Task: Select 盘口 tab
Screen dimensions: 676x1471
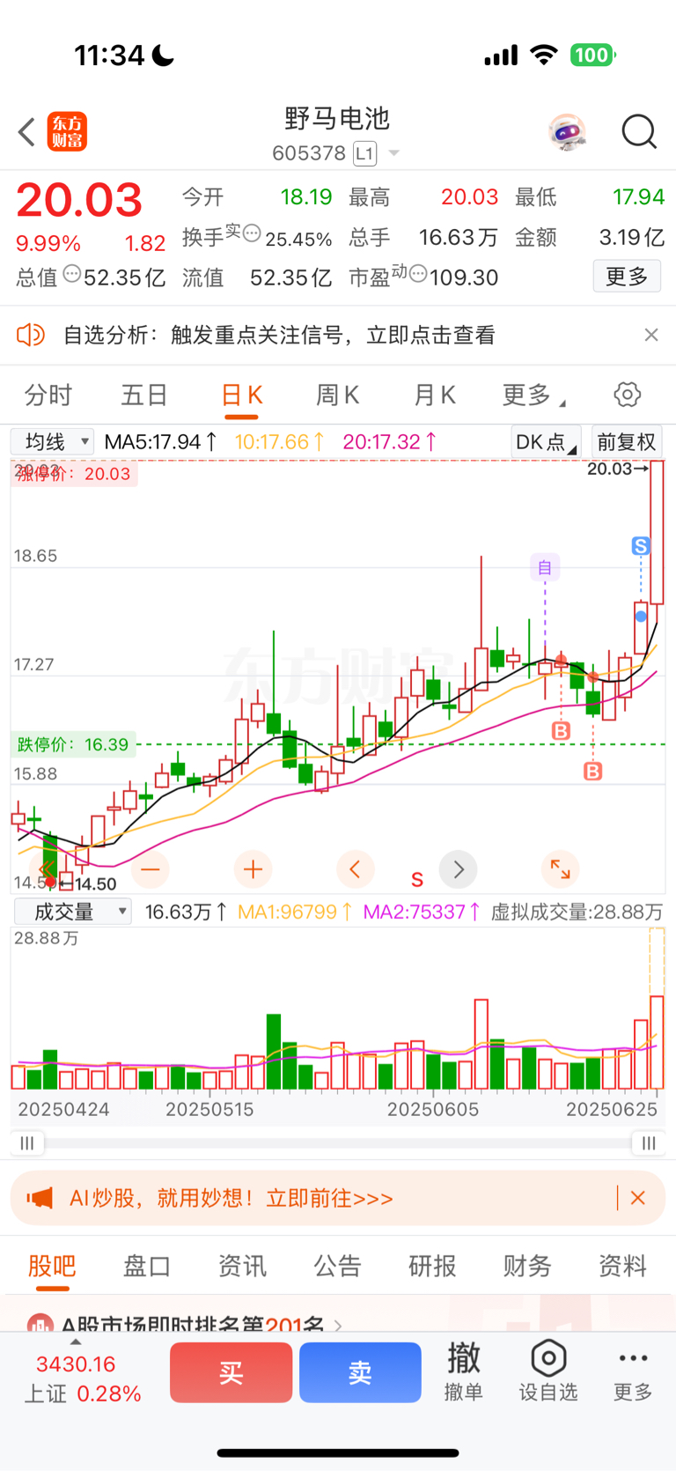Action: pos(147,1267)
